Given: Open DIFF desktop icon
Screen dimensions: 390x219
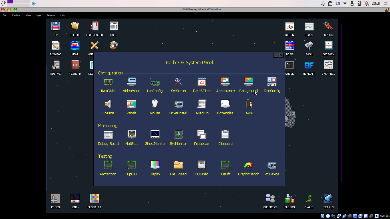Looking at the screenshot, I should tap(290, 46).
